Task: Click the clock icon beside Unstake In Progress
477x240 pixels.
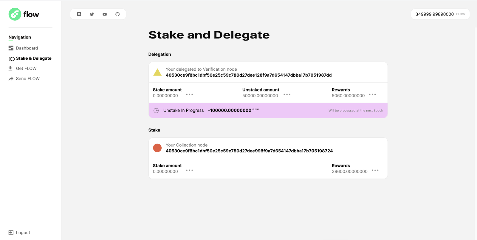Action: tap(156, 111)
